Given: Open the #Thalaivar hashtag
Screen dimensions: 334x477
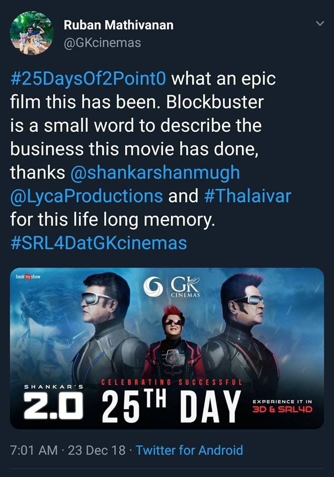Looking at the screenshot, I should click(248, 196).
